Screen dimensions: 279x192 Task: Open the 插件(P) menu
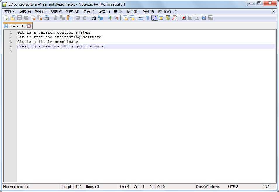click(148, 12)
